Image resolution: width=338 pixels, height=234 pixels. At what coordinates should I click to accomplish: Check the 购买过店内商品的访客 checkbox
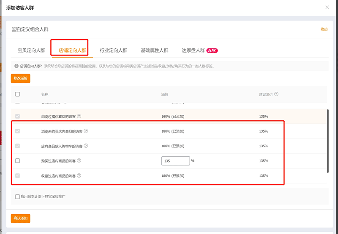17,161
